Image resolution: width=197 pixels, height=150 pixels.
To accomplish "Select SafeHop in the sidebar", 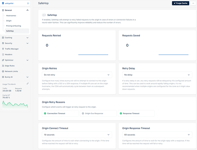I will [17, 31].
